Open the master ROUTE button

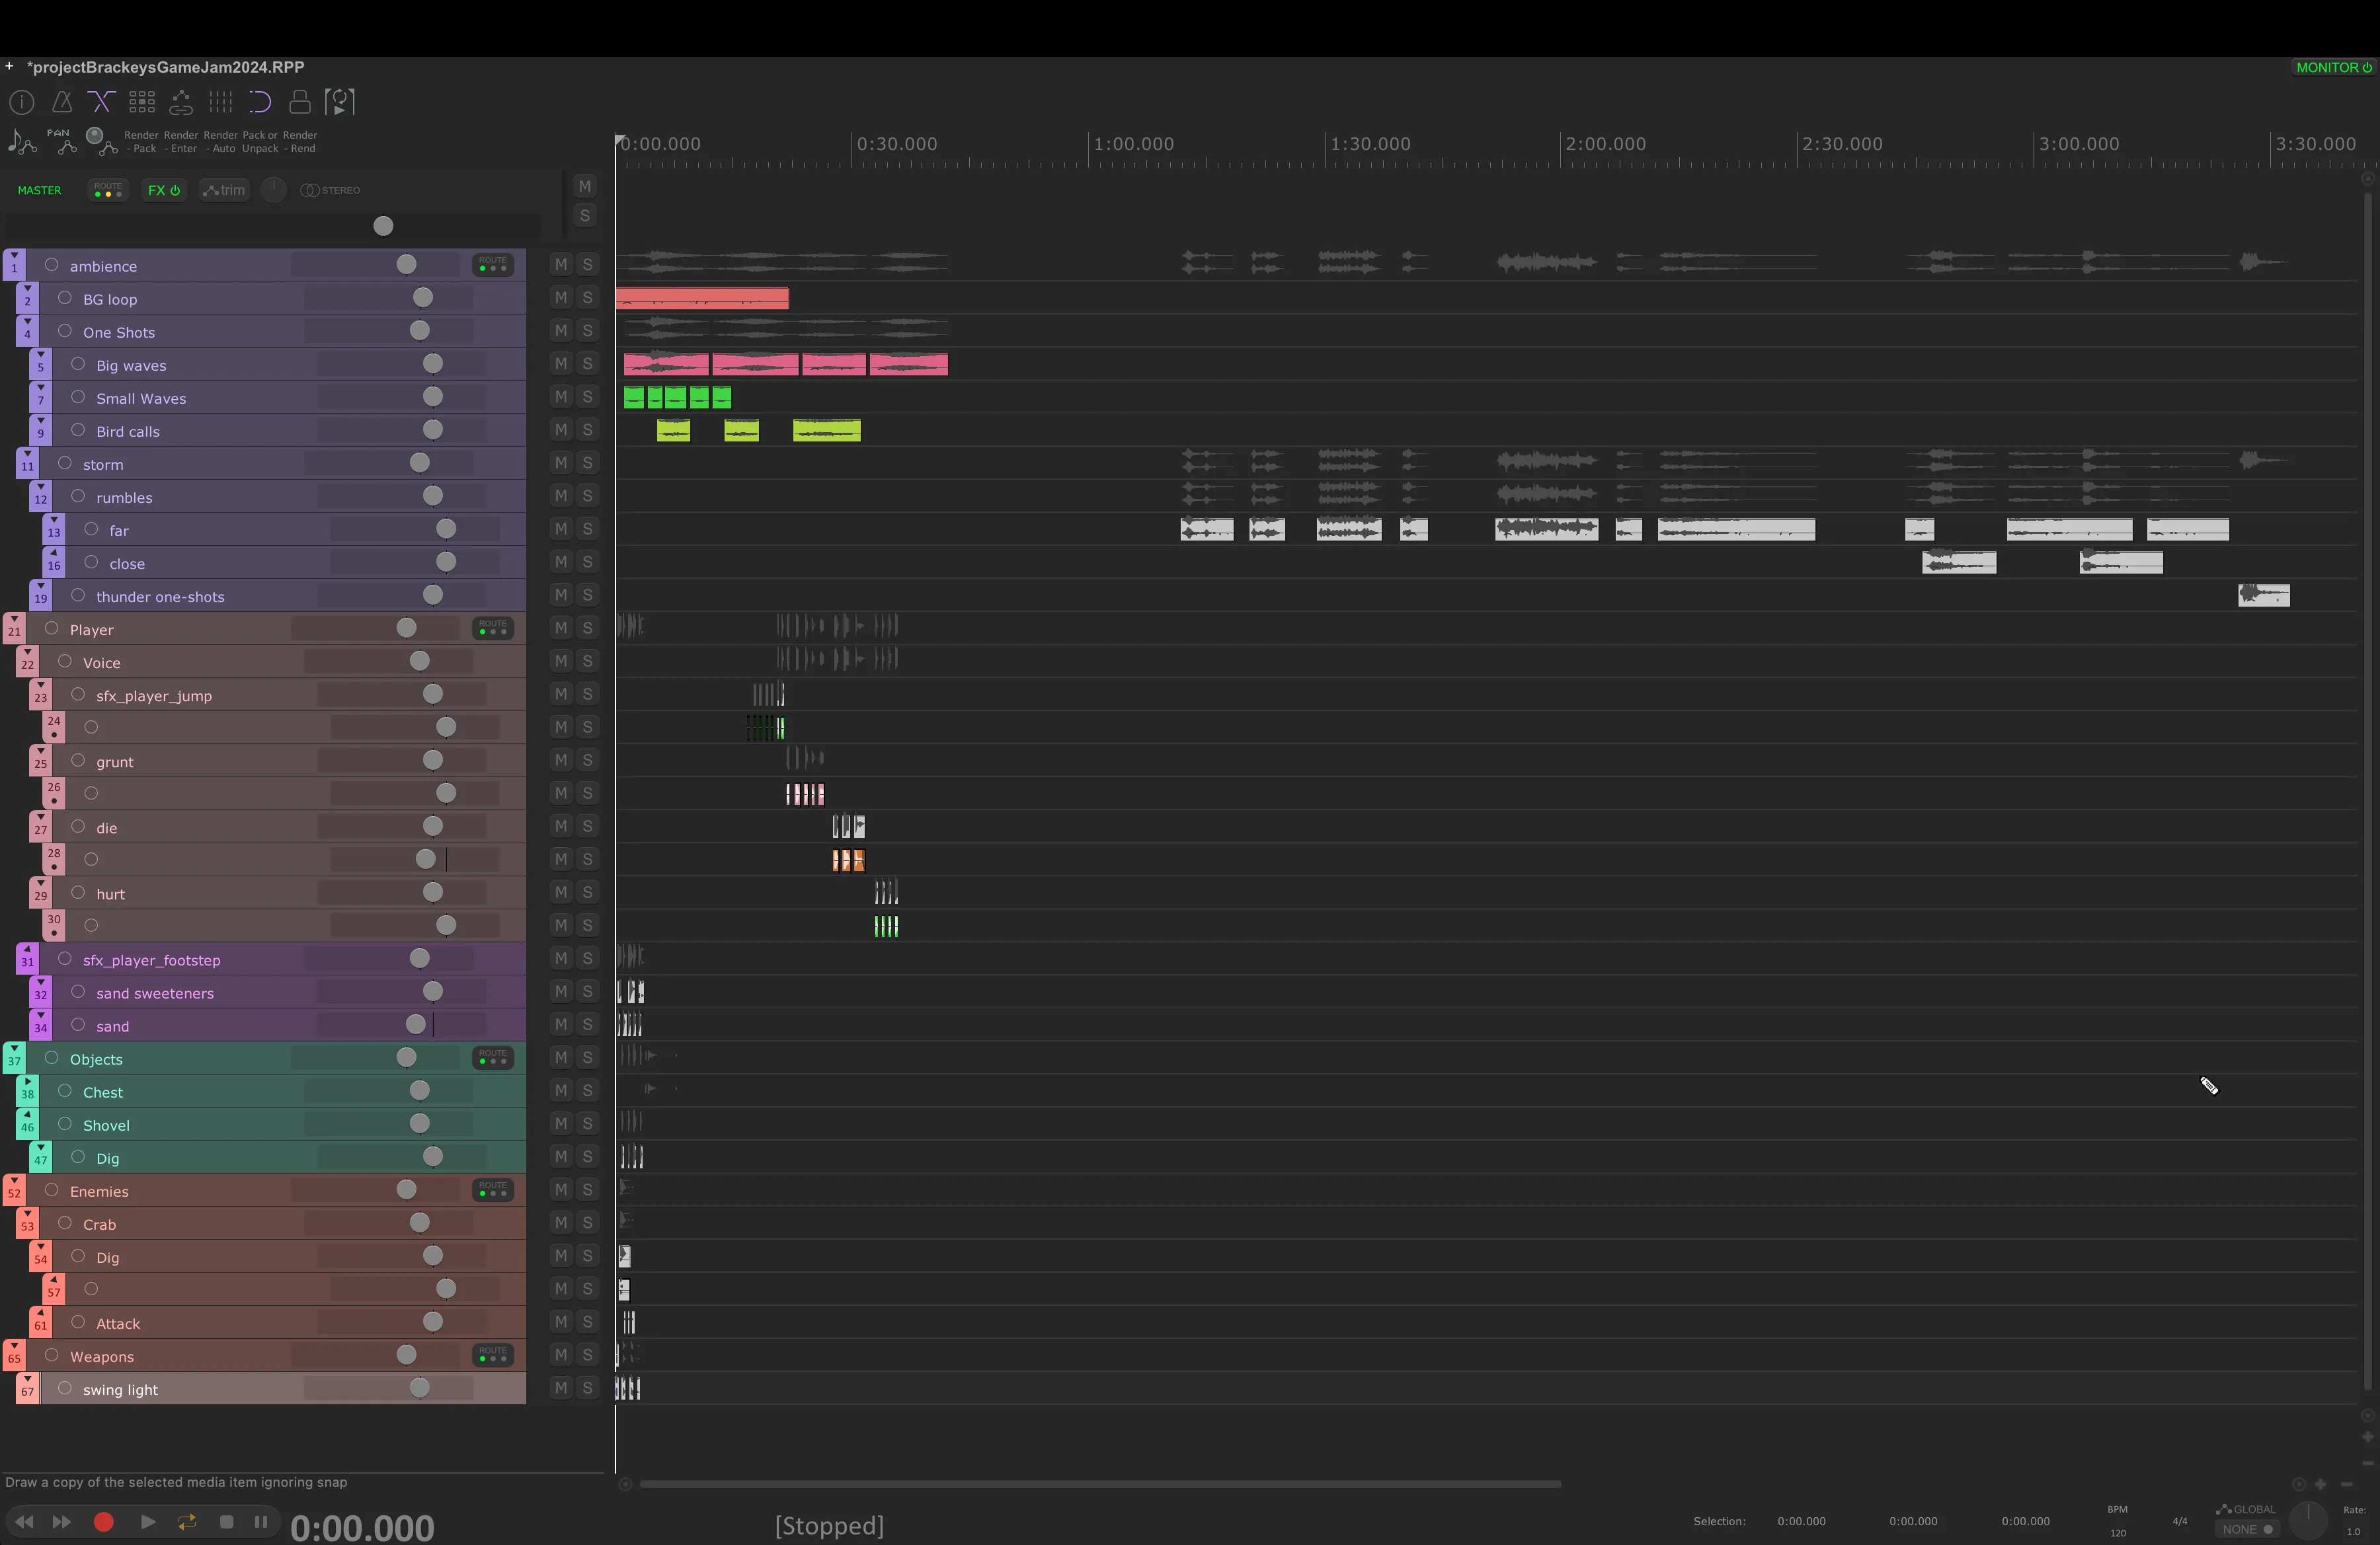tap(107, 190)
